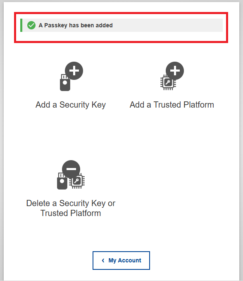Click the gray notification banner area
This screenshot has width=243, height=281.
click(121, 25)
